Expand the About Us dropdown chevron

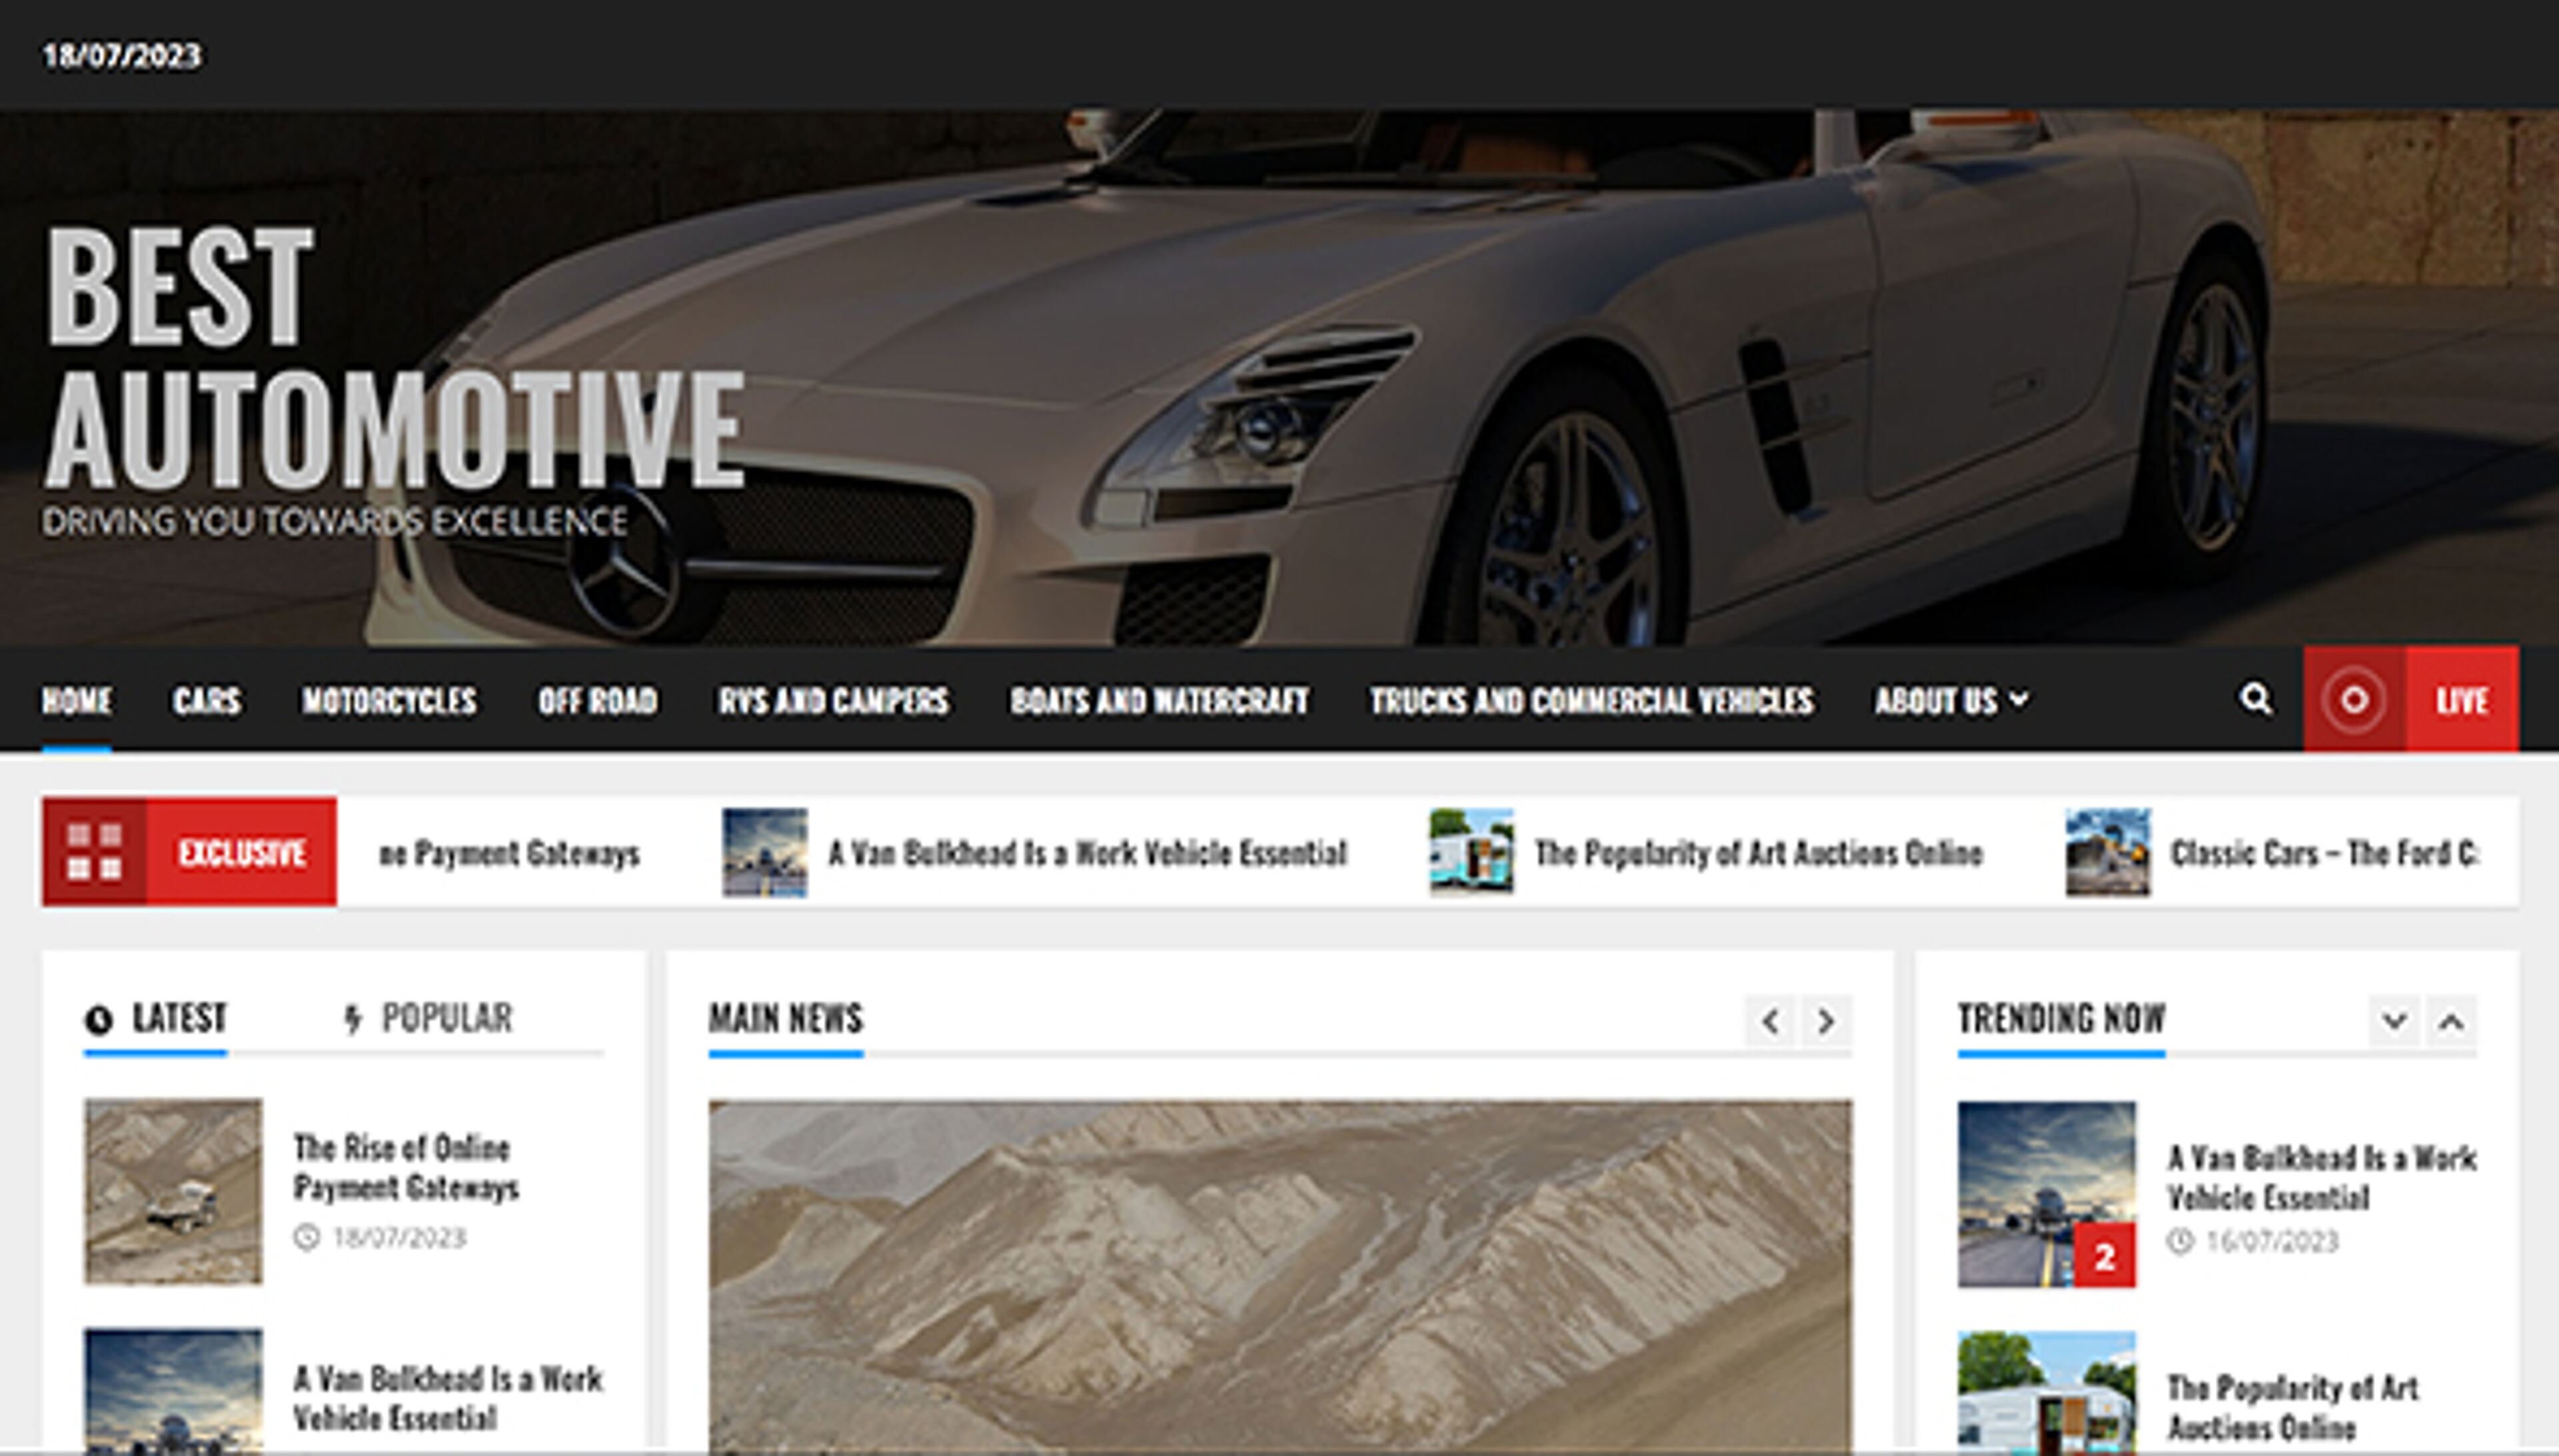[2021, 700]
